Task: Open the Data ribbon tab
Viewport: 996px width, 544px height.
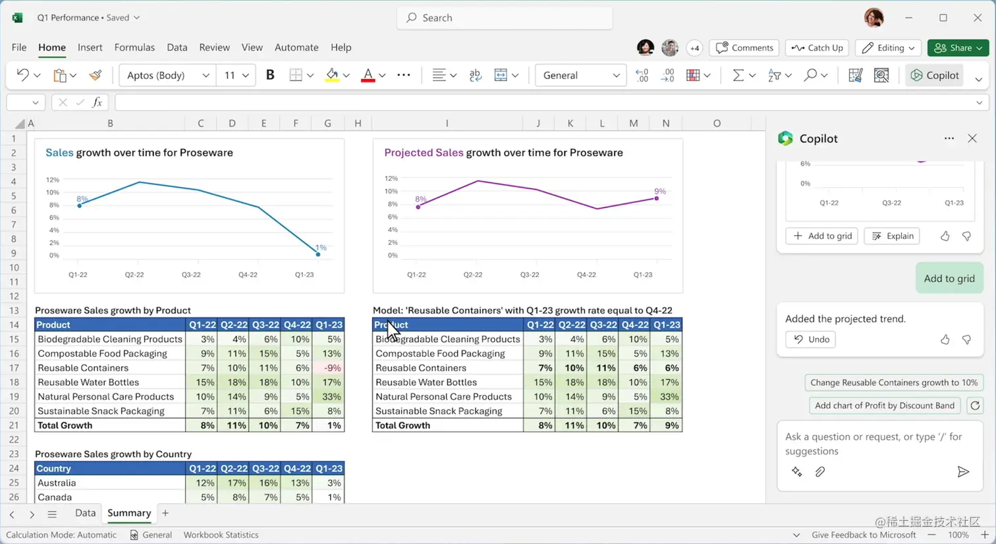Action: pyautogui.click(x=177, y=47)
